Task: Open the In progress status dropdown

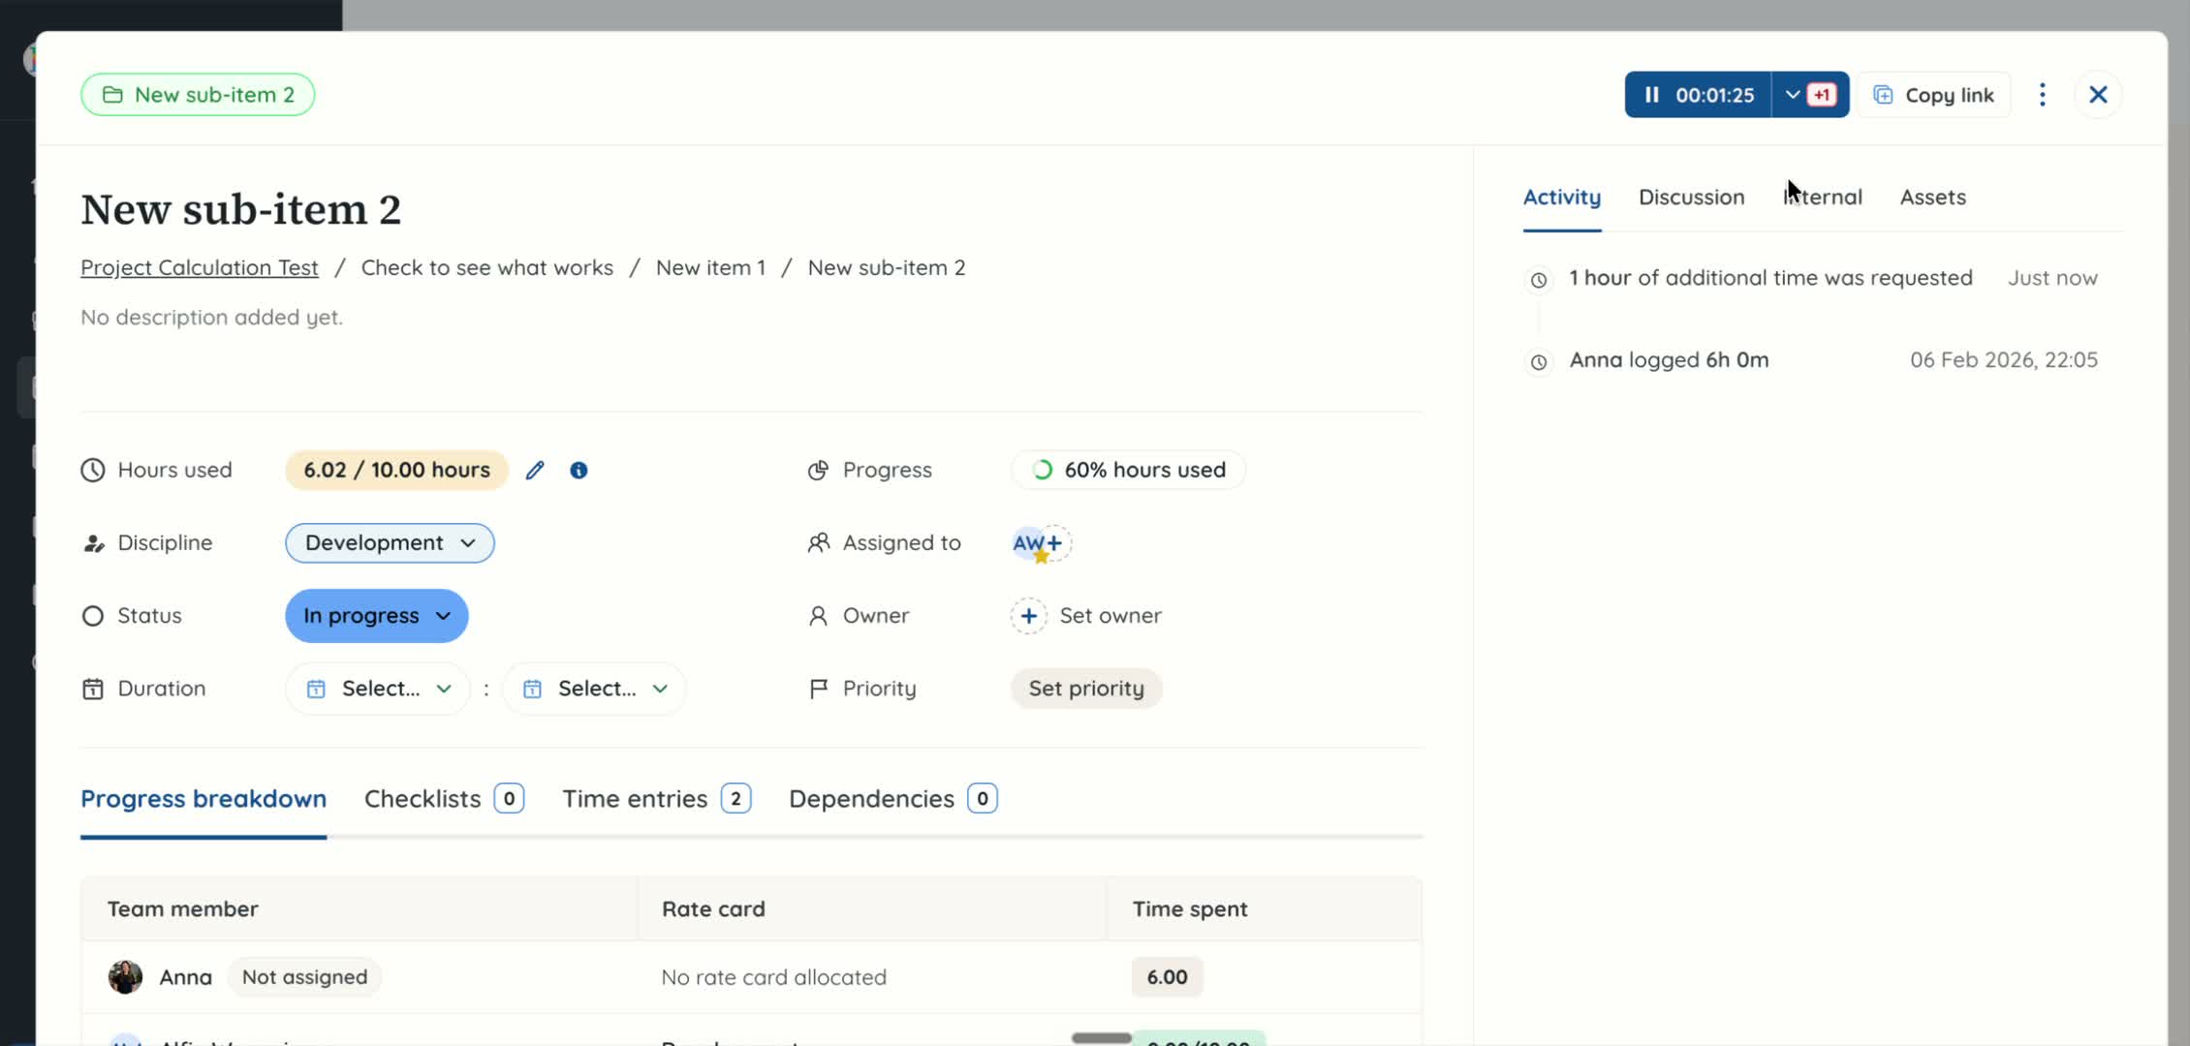Action: pyautogui.click(x=376, y=616)
